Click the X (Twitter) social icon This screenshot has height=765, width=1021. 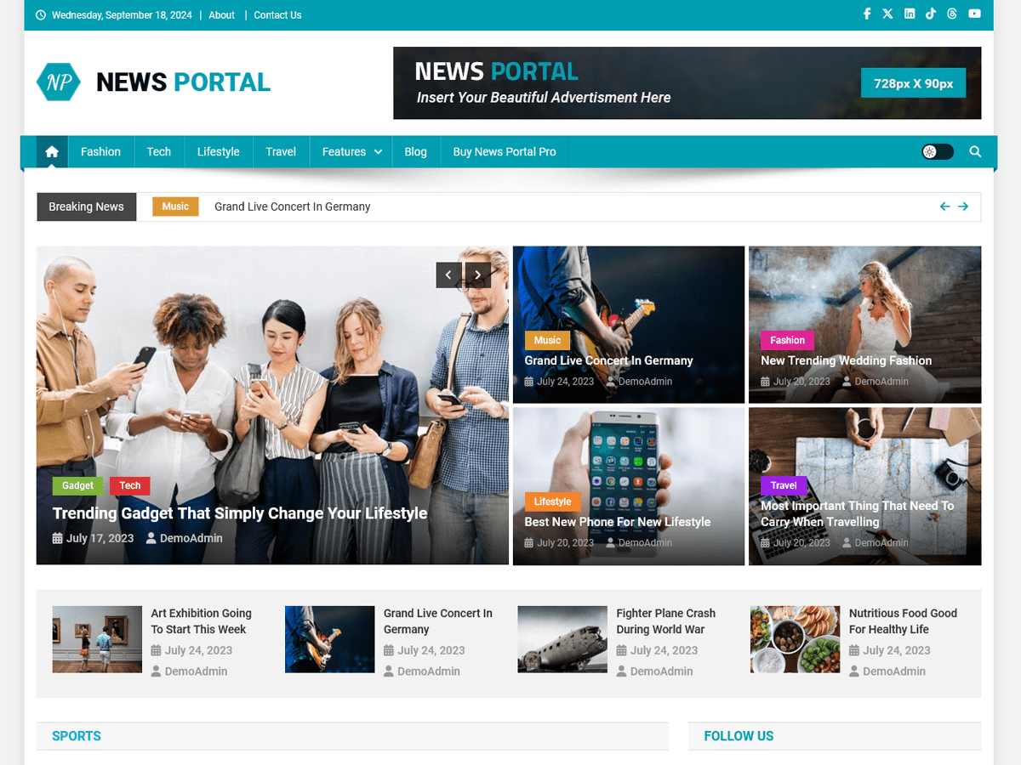coord(887,14)
